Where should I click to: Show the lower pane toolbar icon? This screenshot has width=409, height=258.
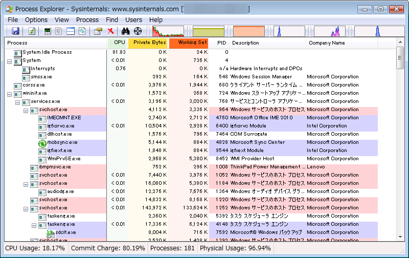pos(71,31)
